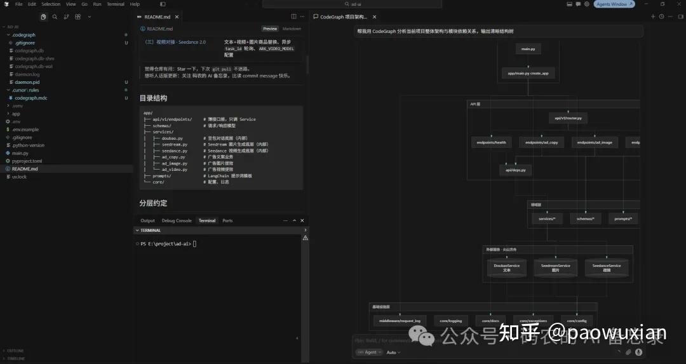Open the Help menu
This screenshot has height=364, width=686.
135,4
